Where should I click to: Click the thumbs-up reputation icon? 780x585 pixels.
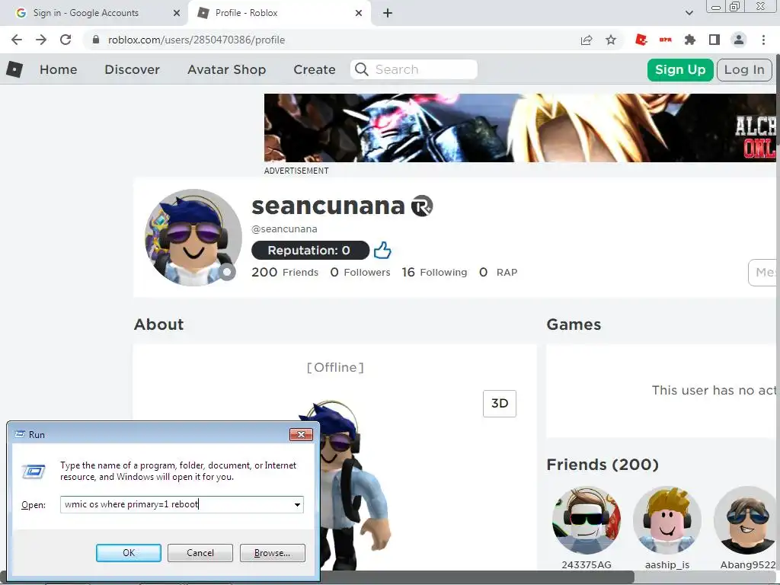(x=382, y=250)
